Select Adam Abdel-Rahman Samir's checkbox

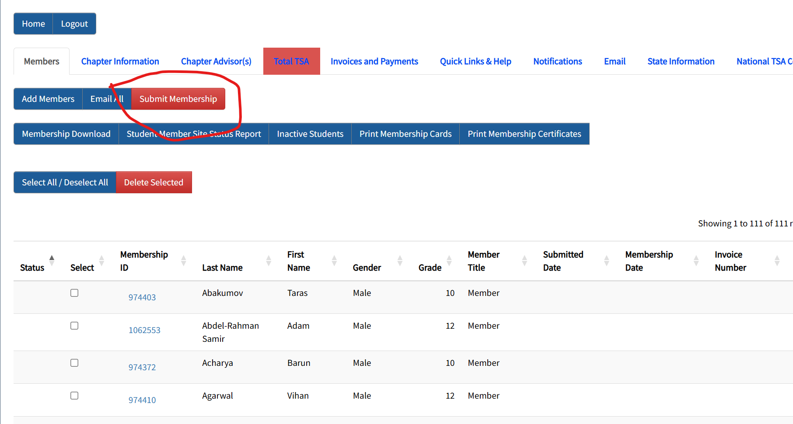click(74, 326)
